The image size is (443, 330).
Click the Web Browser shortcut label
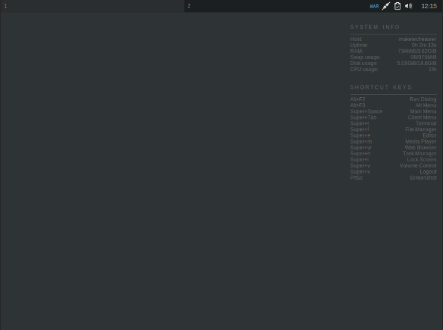(419, 147)
